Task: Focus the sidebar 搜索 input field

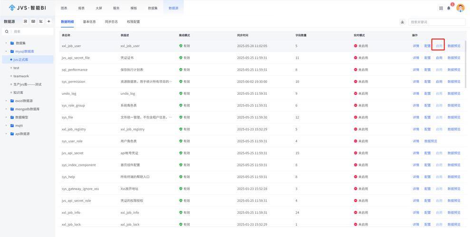Action: click(x=28, y=31)
